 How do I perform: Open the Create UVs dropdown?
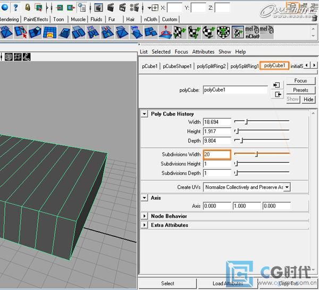(247, 187)
